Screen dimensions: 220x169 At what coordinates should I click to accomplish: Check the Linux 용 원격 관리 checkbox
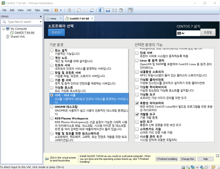pyautogui.click(x=137, y=60)
